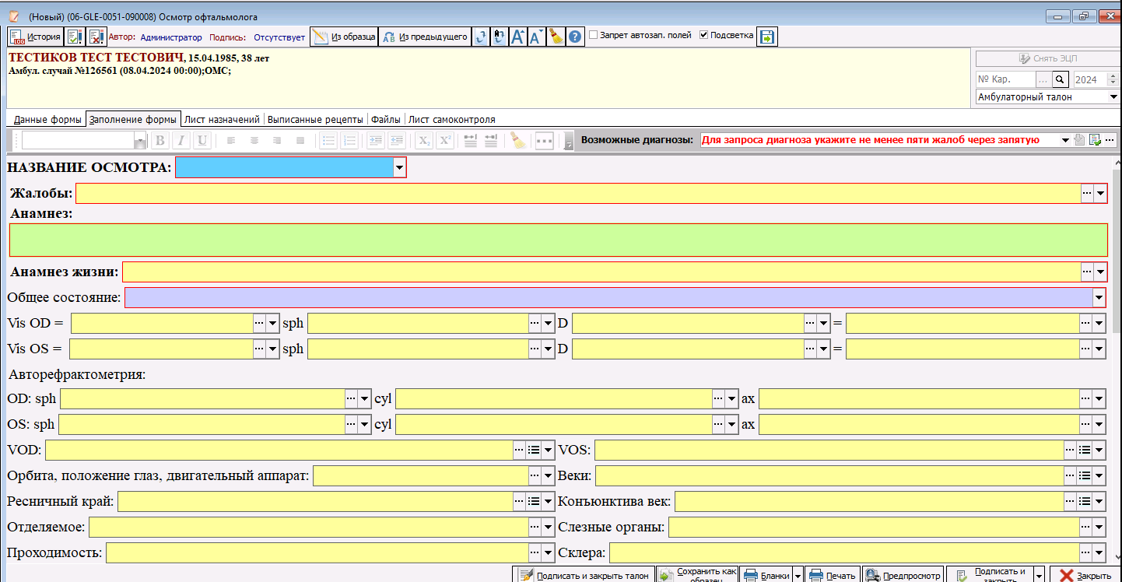Image resolution: width=1122 pixels, height=582 pixels.
Task: Apply subscript formatting
Action: [x=424, y=141]
